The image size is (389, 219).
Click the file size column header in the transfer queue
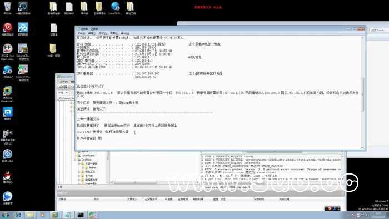132,199
